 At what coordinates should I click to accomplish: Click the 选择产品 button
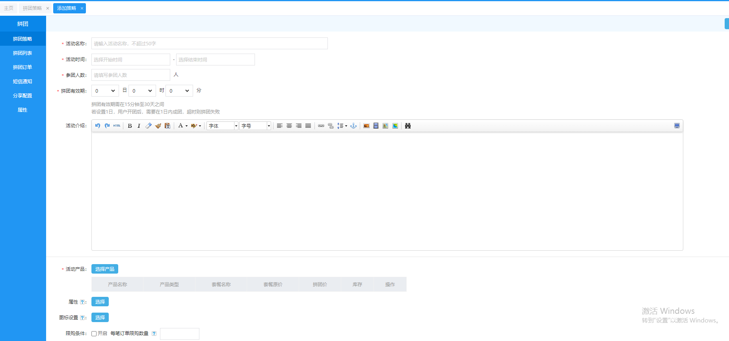[x=105, y=269]
